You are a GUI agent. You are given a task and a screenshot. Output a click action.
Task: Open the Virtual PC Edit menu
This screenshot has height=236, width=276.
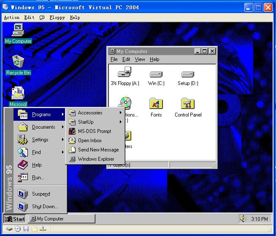pos(29,17)
